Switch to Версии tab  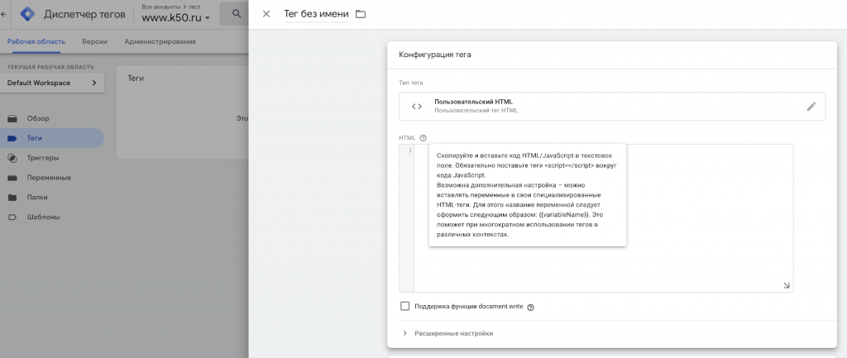point(94,41)
